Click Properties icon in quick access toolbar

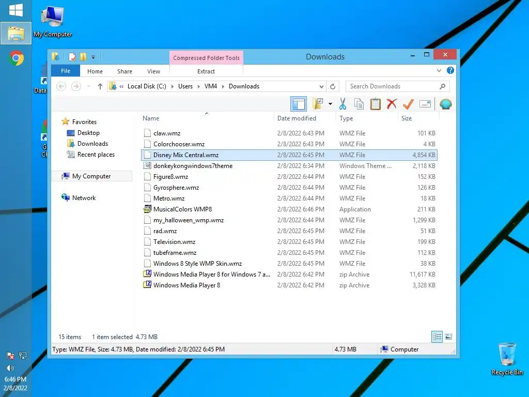coord(72,57)
